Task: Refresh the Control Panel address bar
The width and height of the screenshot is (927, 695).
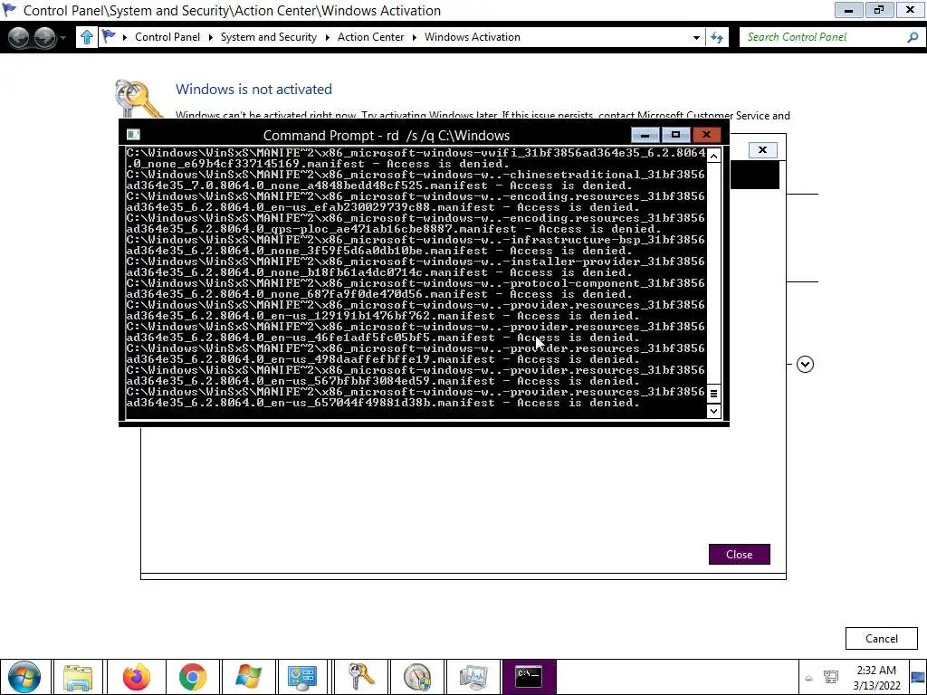Action: pos(717,37)
